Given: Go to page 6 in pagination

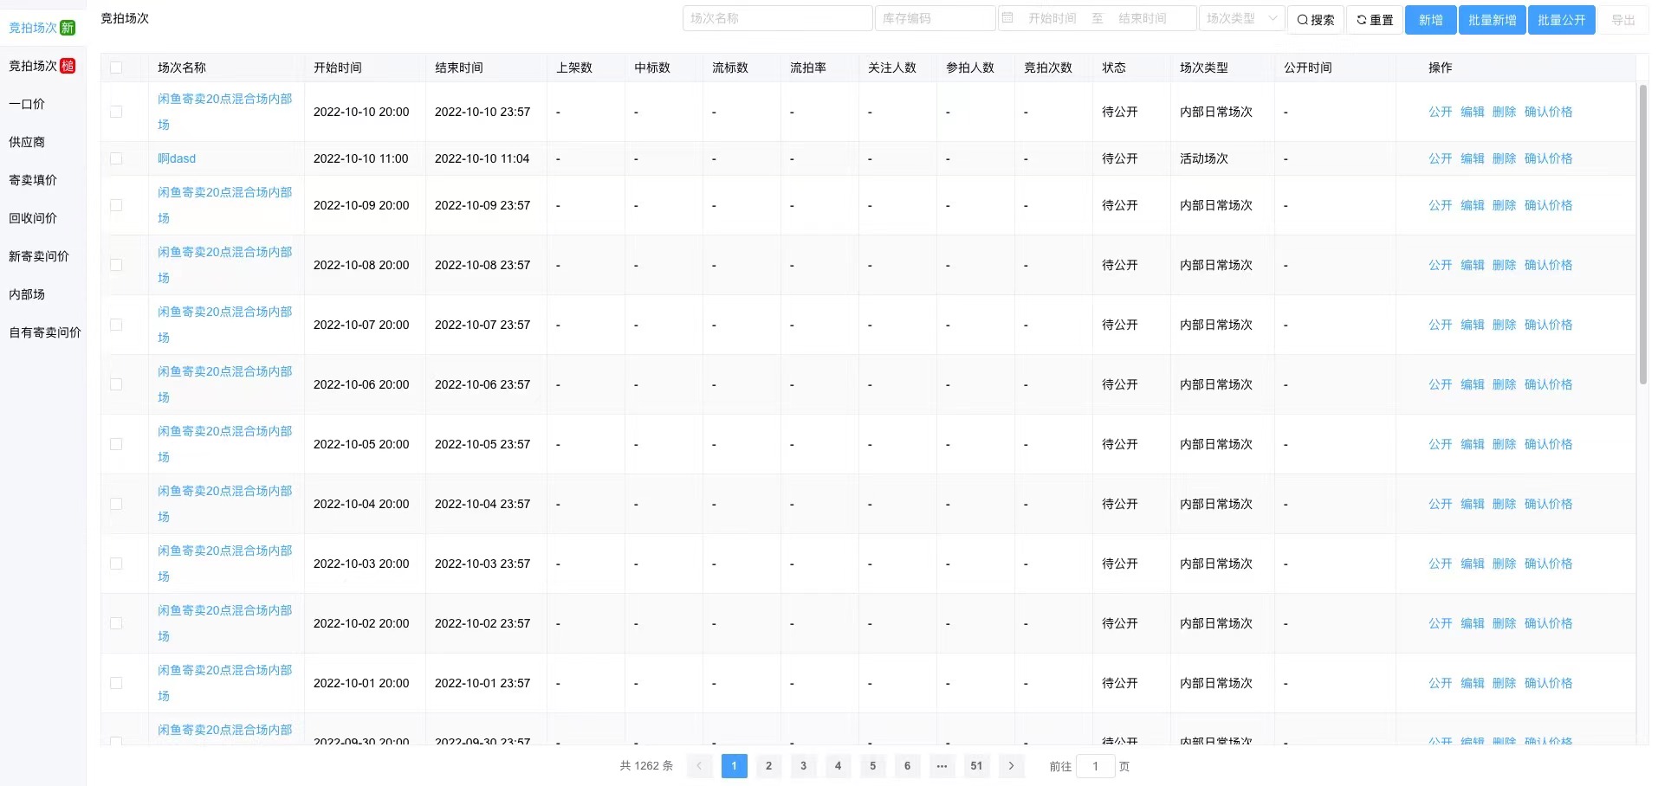Looking at the screenshot, I should [x=907, y=766].
